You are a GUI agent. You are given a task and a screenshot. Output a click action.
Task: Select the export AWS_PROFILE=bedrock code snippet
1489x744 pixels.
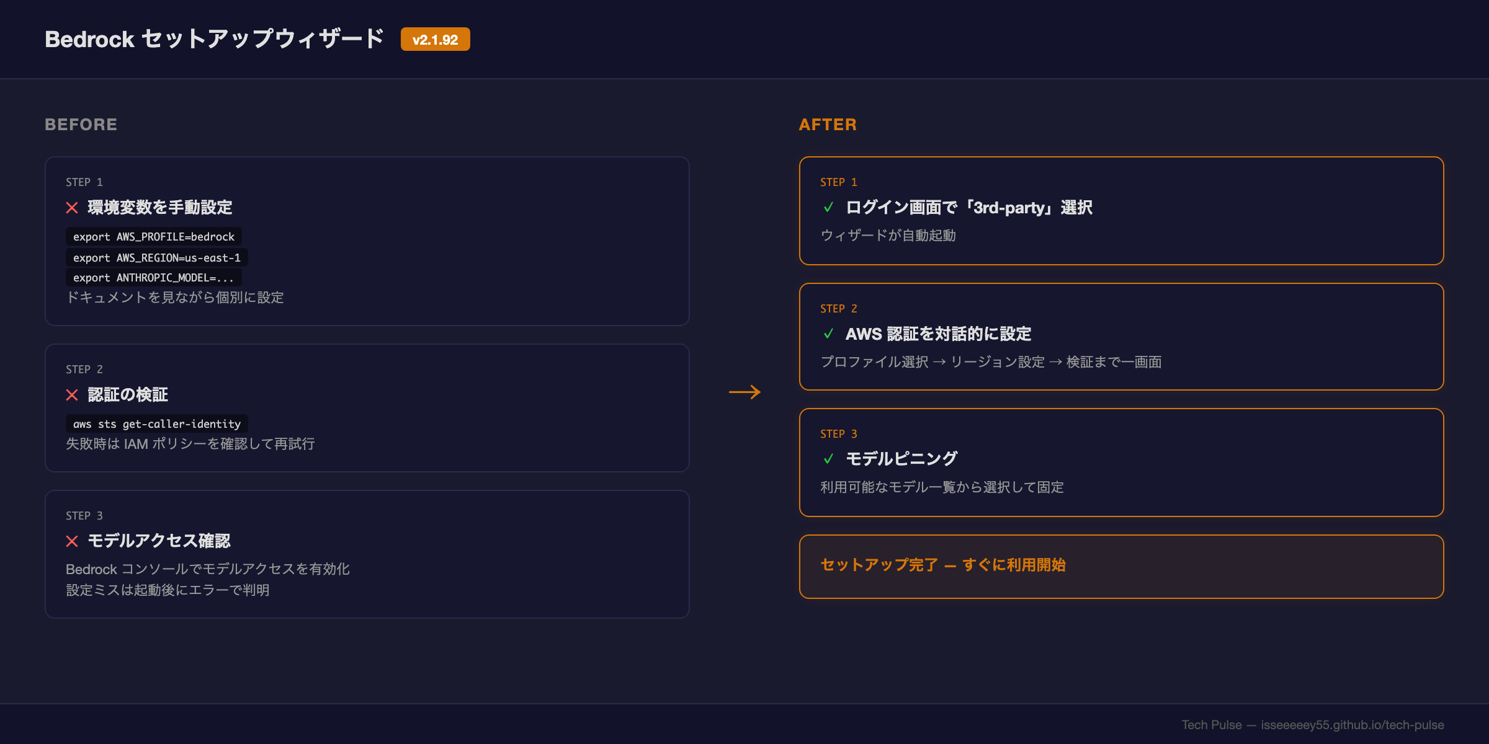154,237
